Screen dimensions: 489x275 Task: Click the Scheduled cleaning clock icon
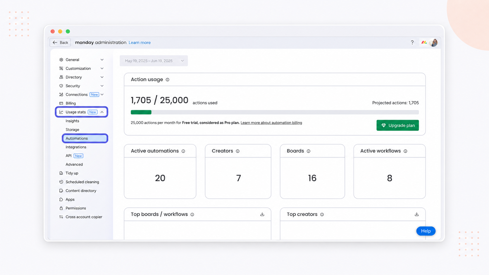[61, 182]
